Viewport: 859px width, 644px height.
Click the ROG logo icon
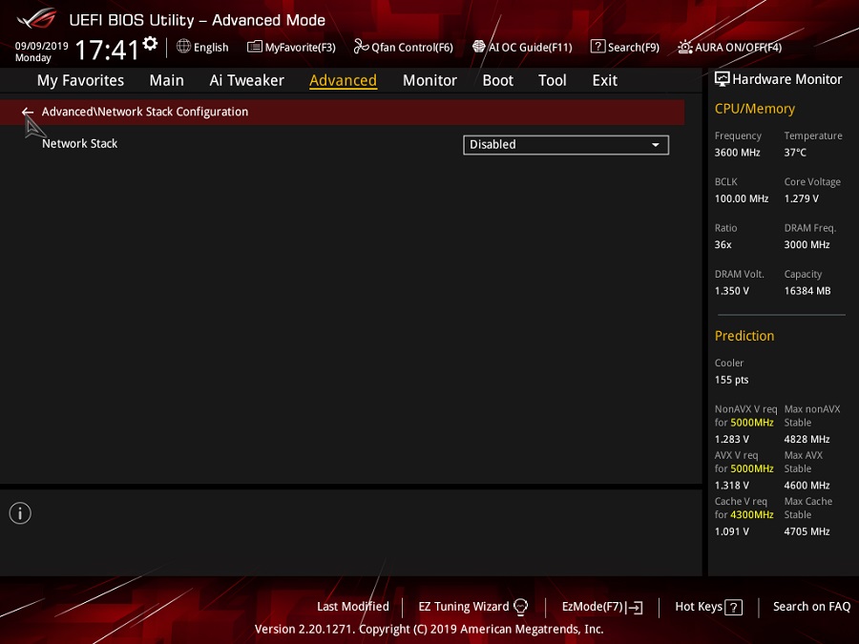(37, 19)
